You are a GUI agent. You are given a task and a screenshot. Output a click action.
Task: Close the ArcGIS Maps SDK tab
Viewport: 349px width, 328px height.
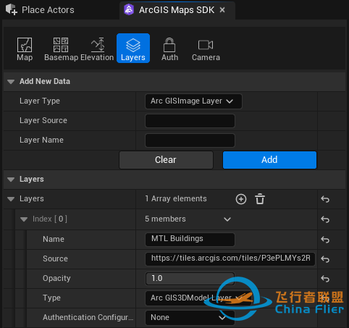coord(222,10)
